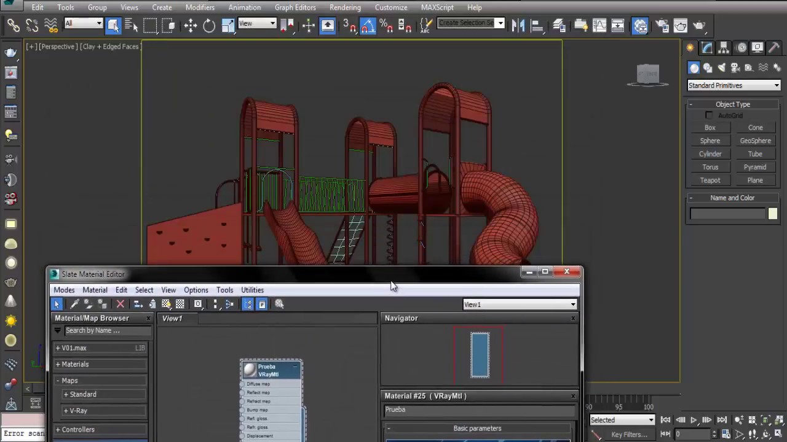The image size is (787, 442).
Task: Click the object color swatch
Action: coord(772,214)
